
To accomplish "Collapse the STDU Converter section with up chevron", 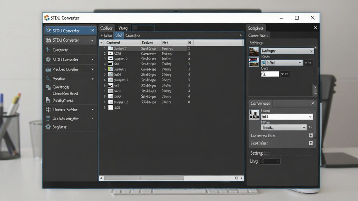I will 92,40.
